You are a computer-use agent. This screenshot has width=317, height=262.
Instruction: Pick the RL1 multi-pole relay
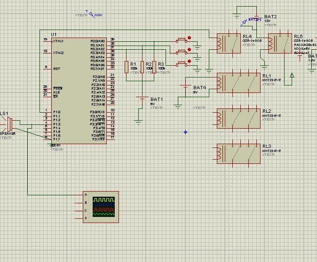point(238,83)
